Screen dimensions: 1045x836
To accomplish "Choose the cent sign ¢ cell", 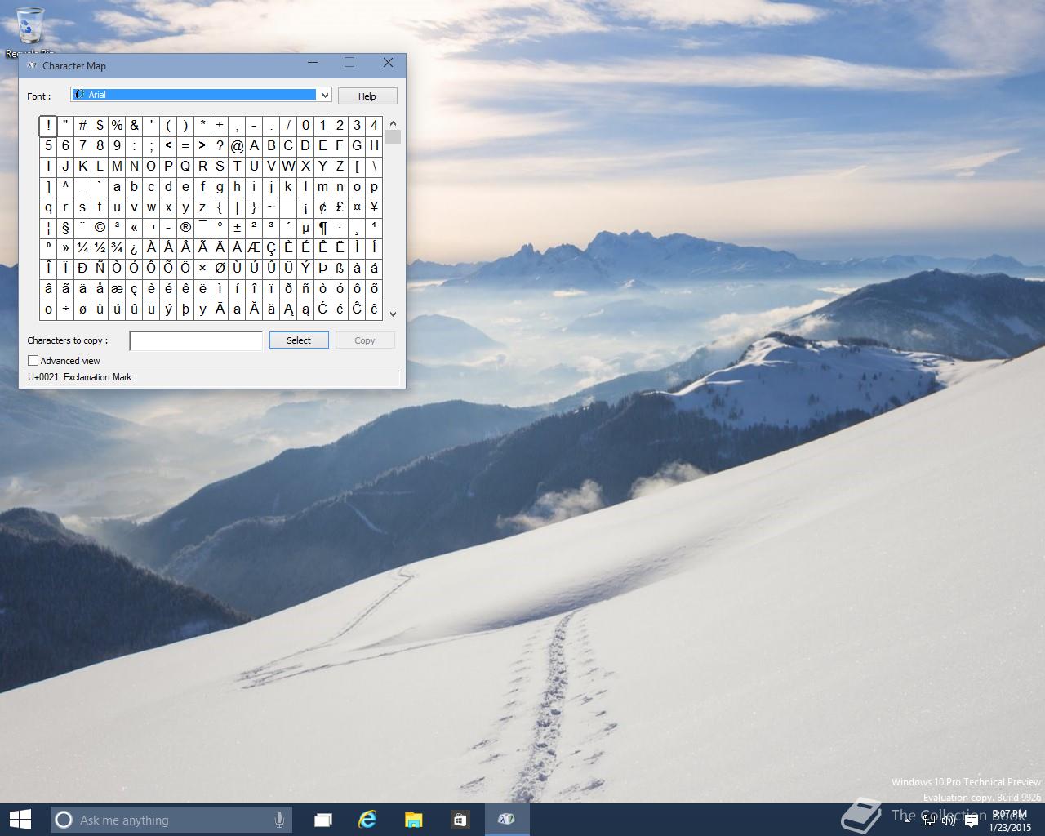I will (322, 207).
